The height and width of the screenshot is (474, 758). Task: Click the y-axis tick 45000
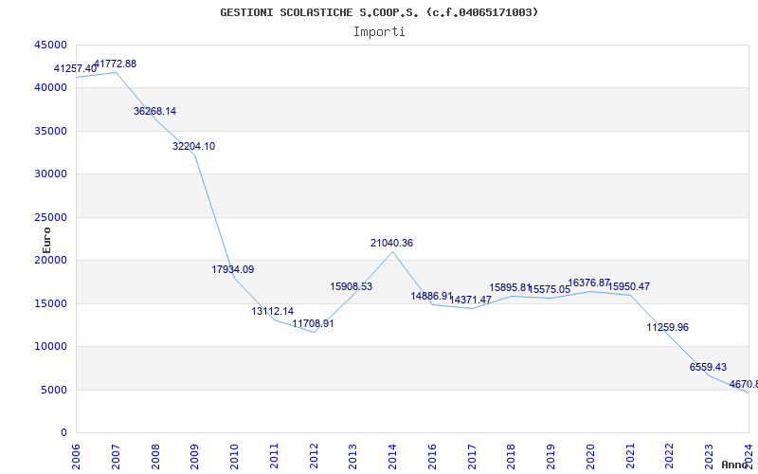pos(50,45)
